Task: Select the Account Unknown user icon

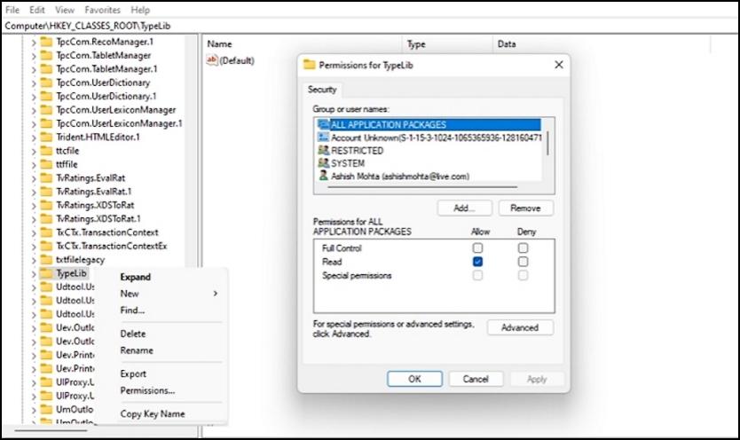Action: [322, 137]
